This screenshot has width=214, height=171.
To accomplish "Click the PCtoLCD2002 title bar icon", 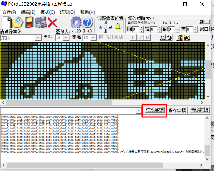I will (x=4, y=4).
